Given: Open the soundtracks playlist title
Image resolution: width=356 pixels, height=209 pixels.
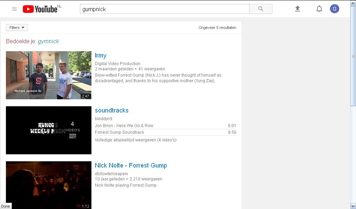Looking at the screenshot, I should coord(112,110).
